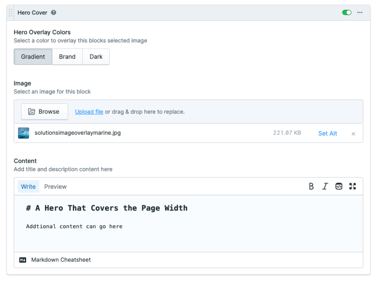This screenshot has height=281, width=377.
Task: Grab the Hero Cover drag handle
Action: point(10,12)
